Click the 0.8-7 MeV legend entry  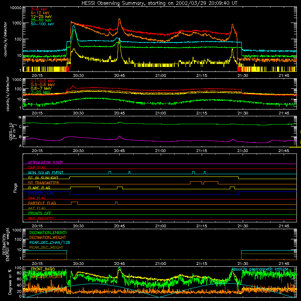[x=41, y=88]
